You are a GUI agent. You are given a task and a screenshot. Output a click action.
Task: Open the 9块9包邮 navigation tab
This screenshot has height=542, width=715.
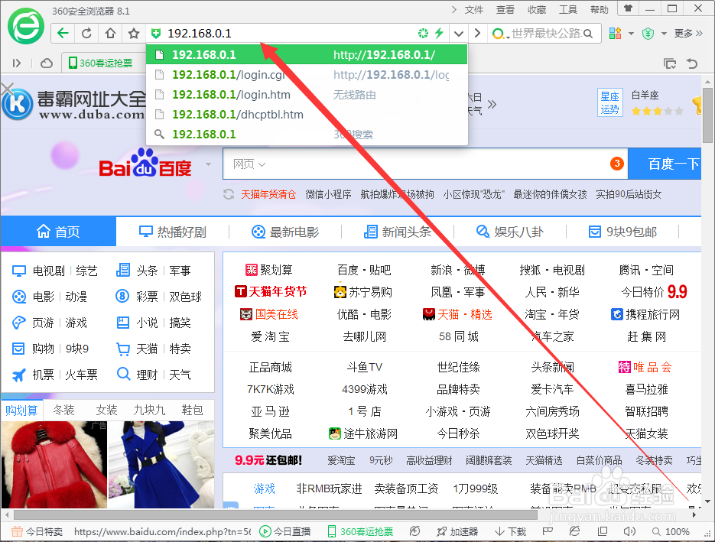pos(622,232)
